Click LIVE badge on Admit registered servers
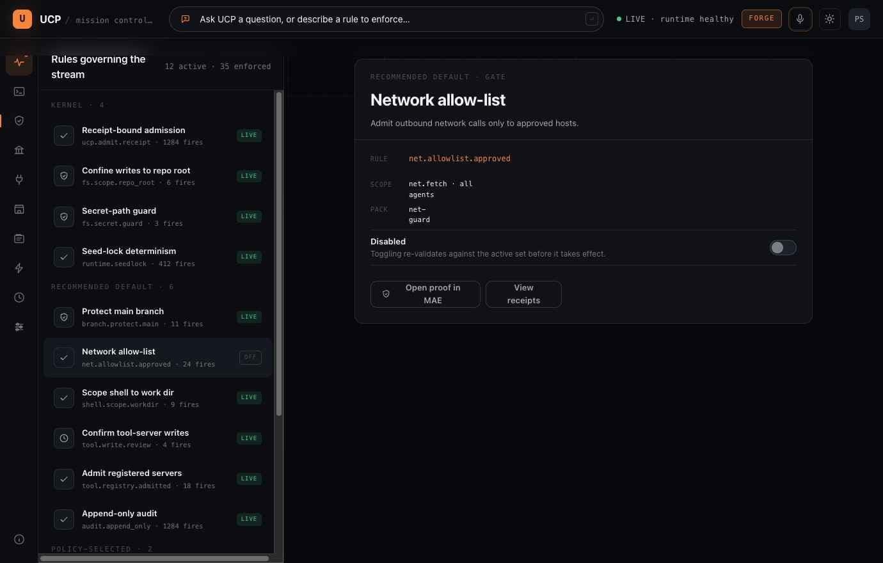Image resolution: width=883 pixels, height=563 pixels. point(249,479)
